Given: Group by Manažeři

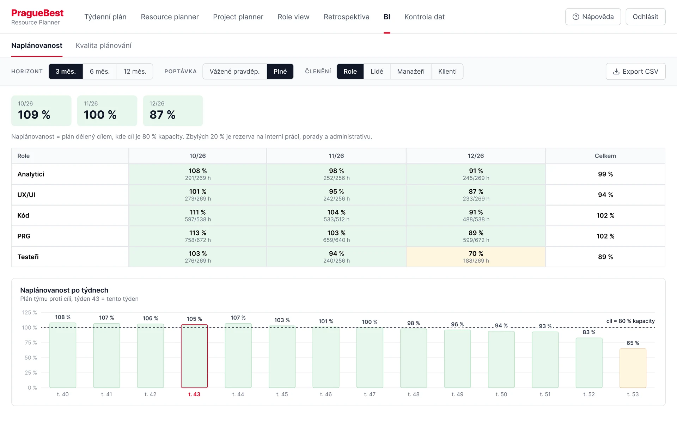Looking at the screenshot, I should [411, 72].
